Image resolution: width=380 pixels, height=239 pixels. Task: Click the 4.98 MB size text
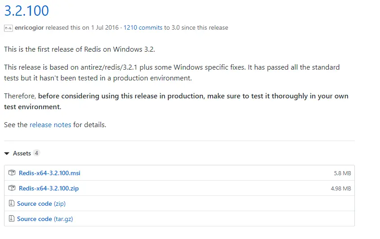click(x=341, y=189)
